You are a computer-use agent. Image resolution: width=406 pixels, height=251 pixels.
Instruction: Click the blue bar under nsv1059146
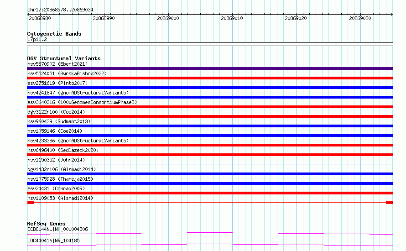[210, 136]
